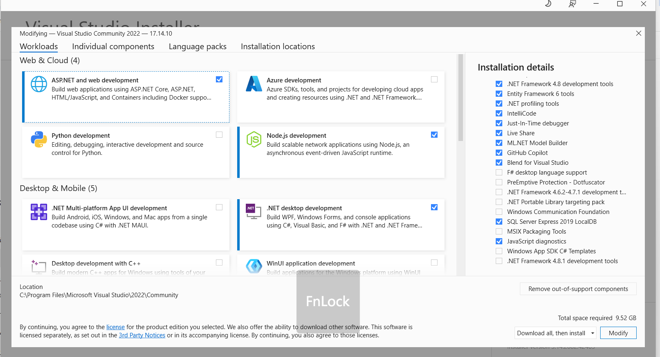This screenshot has width=660, height=357.
Task: Uncheck .NET profiling tools
Action: pyautogui.click(x=499, y=104)
